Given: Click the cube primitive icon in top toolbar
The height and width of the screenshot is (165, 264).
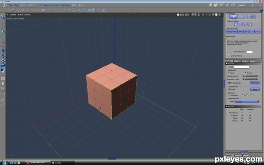Looking at the screenshot, I should (13, 10).
